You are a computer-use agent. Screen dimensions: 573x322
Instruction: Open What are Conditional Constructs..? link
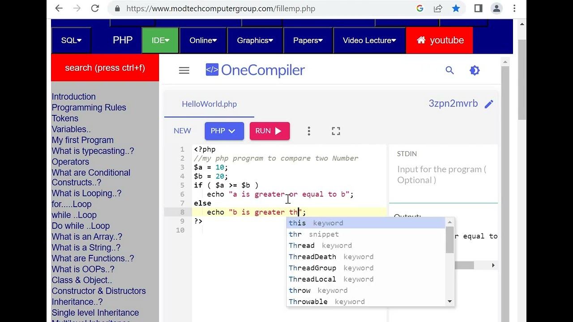coord(91,178)
